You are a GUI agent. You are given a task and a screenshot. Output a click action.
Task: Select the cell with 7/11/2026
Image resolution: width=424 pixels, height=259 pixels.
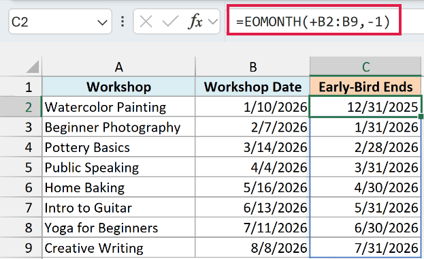pyautogui.click(x=252, y=228)
